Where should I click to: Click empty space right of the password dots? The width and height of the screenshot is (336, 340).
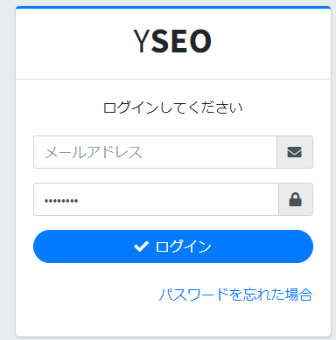click(x=178, y=199)
